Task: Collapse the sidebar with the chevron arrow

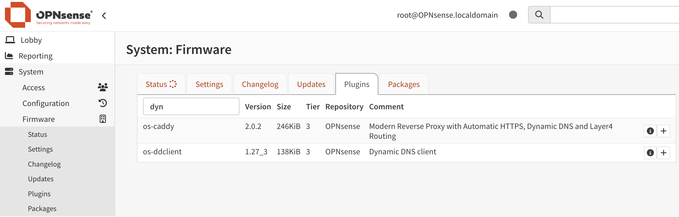Action: [x=104, y=16]
